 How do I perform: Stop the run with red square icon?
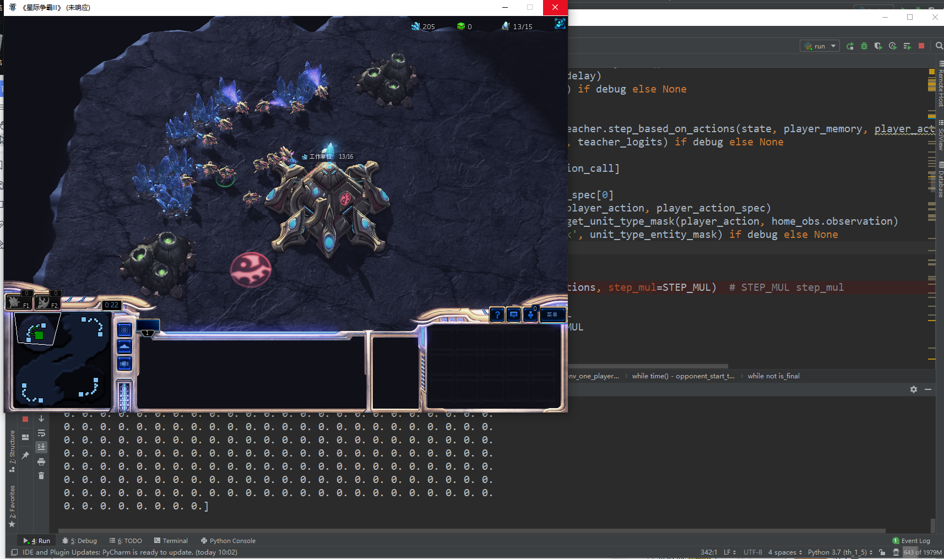921,46
